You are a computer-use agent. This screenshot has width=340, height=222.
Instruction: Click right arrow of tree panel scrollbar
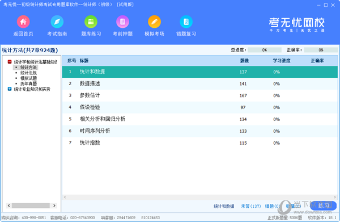(54, 206)
